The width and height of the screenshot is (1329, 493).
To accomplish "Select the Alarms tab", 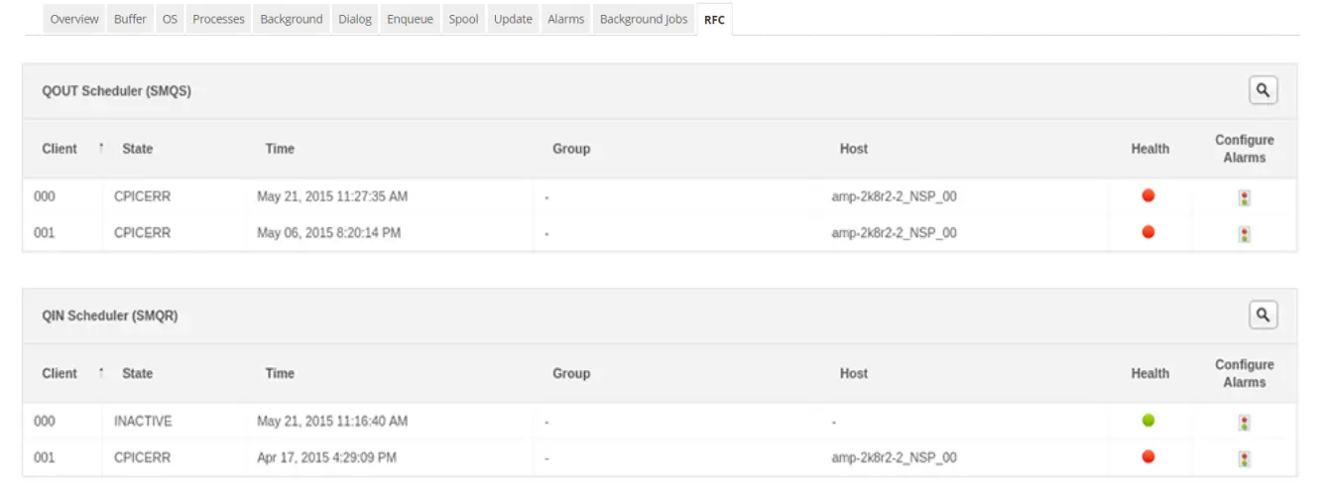I will pos(565,19).
